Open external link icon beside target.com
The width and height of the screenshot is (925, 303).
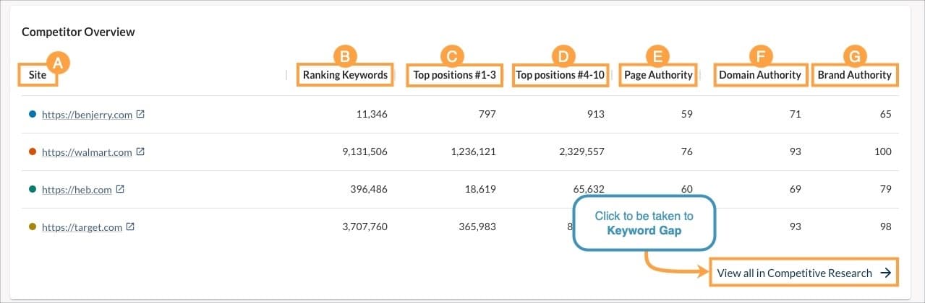[130, 227]
